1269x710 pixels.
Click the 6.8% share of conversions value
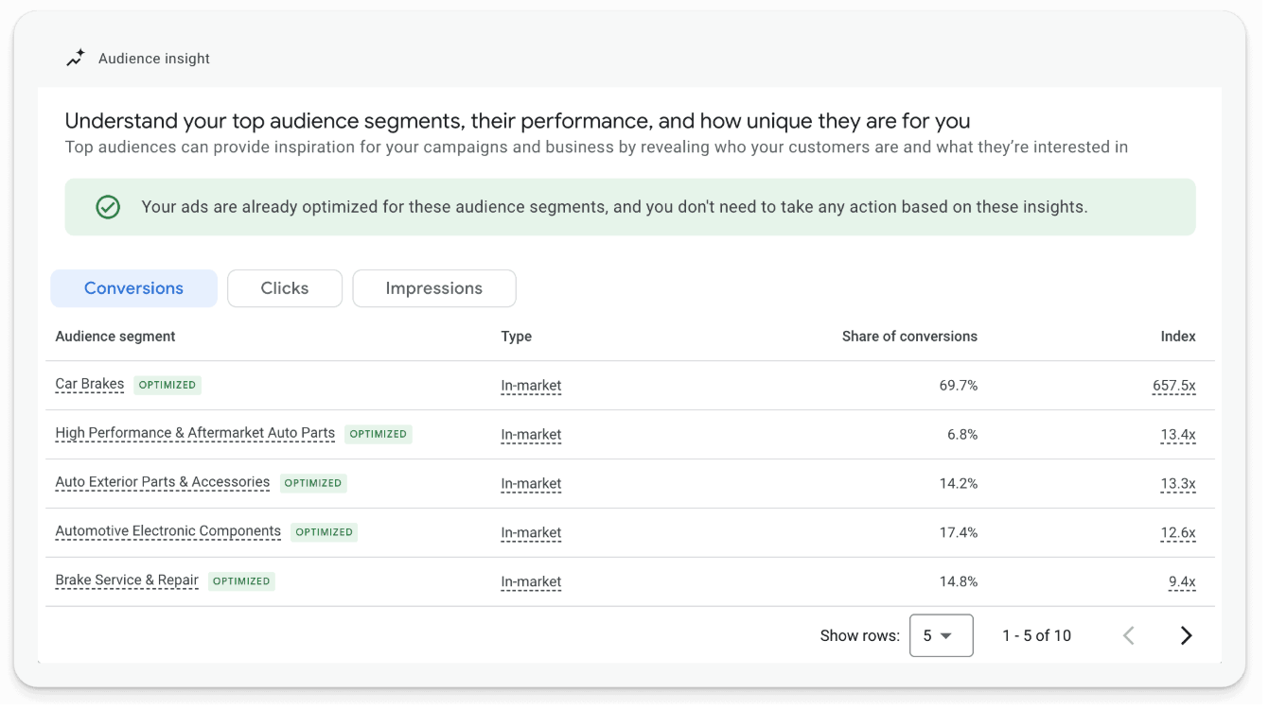[962, 435]
